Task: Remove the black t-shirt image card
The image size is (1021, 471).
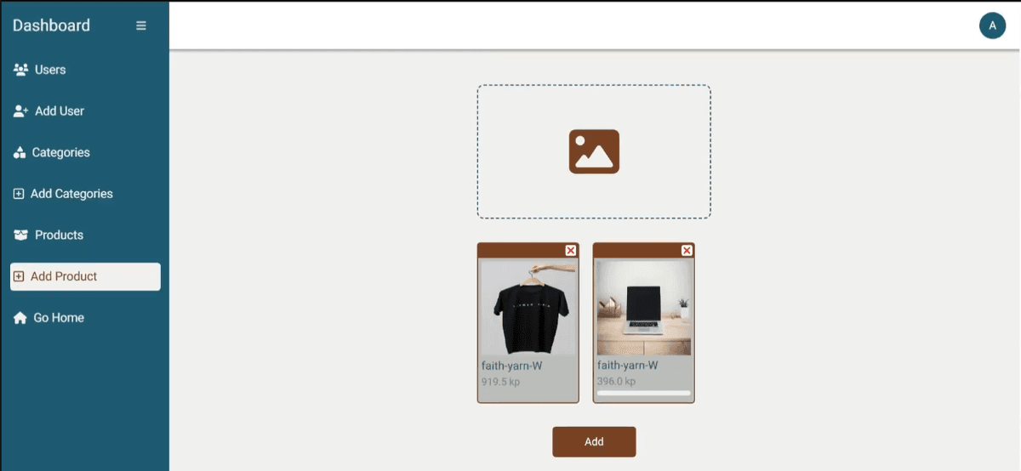Action: [x=571, y=250]
